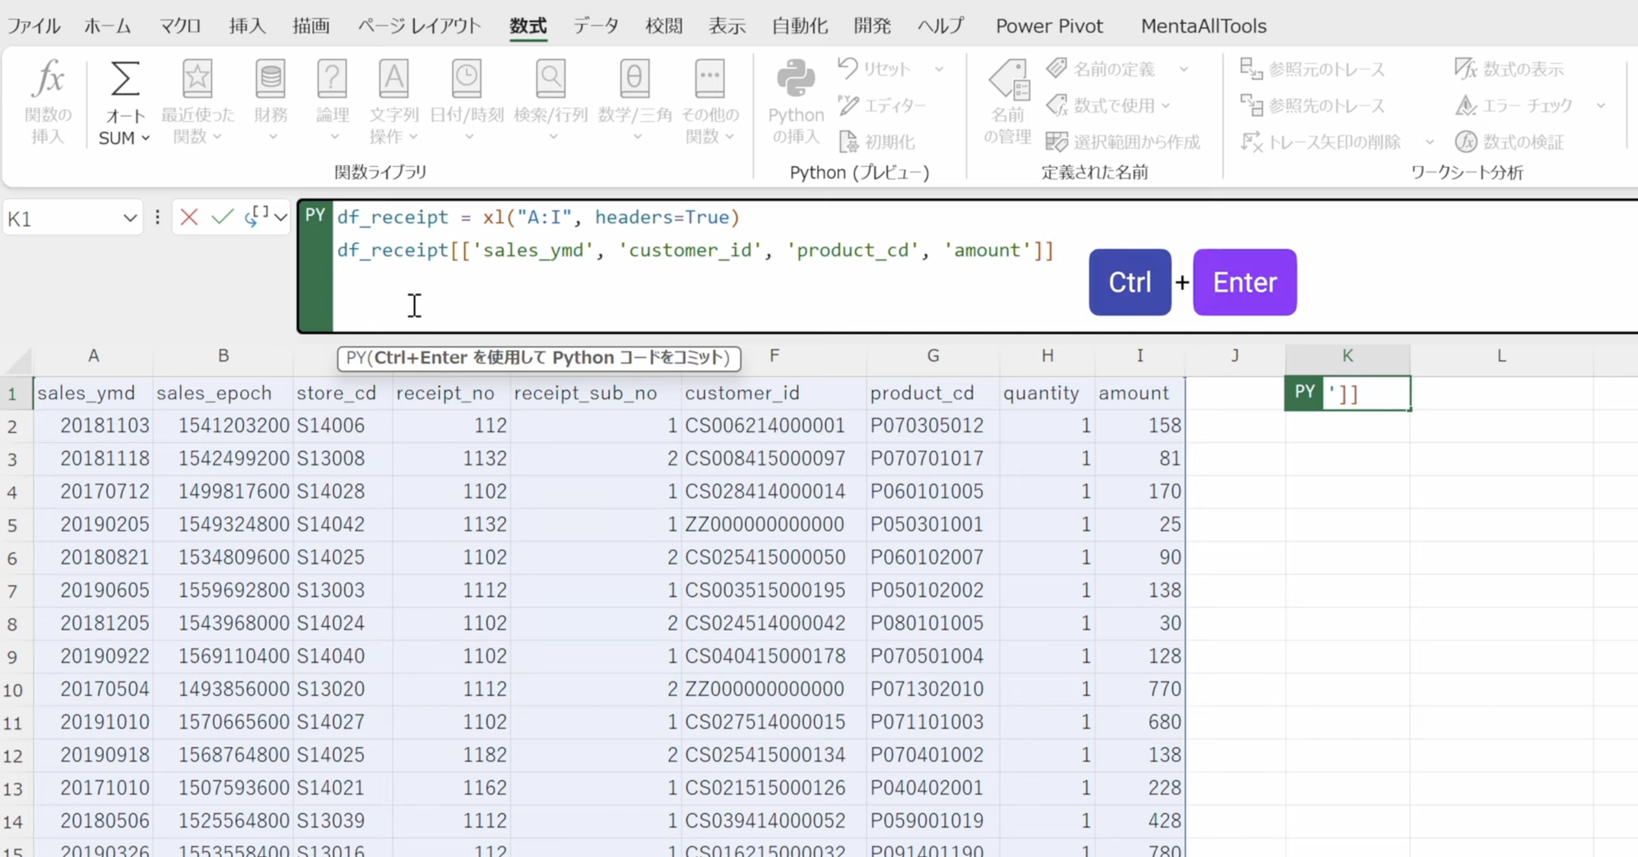Switch to the 開発 tab
Image resolution: width=1638 pixels, height=857 pixels.
coord(872,26)
